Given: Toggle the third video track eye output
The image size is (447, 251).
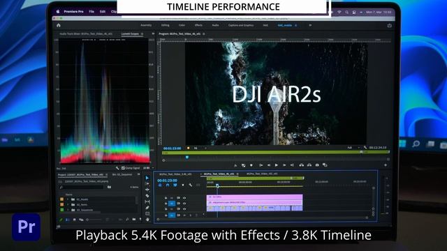Looking at the screenshot, I should [x=184, y=209].
